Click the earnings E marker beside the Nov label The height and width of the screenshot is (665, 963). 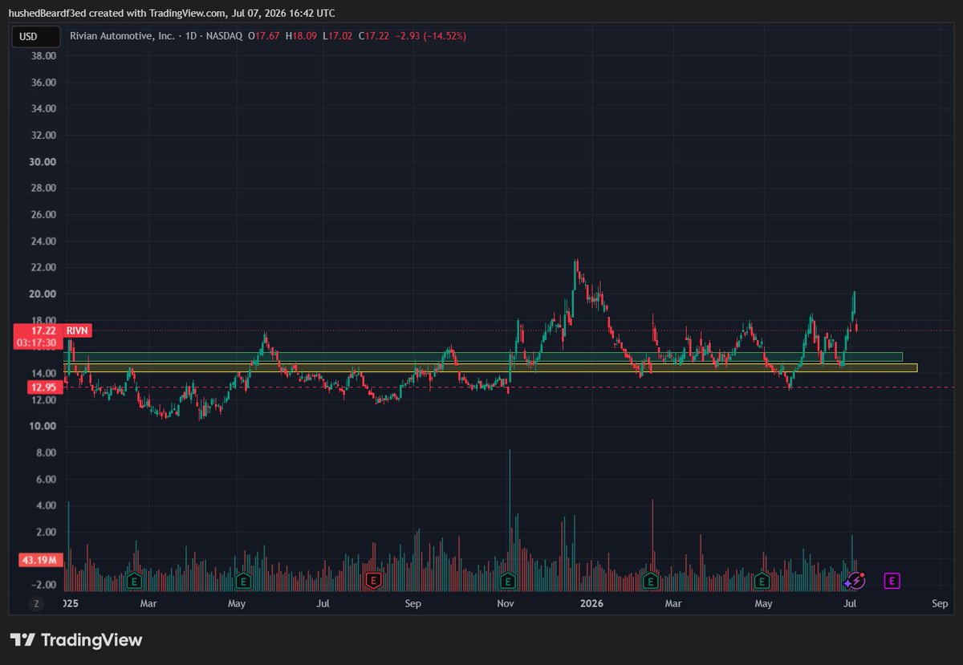[508, 580]
